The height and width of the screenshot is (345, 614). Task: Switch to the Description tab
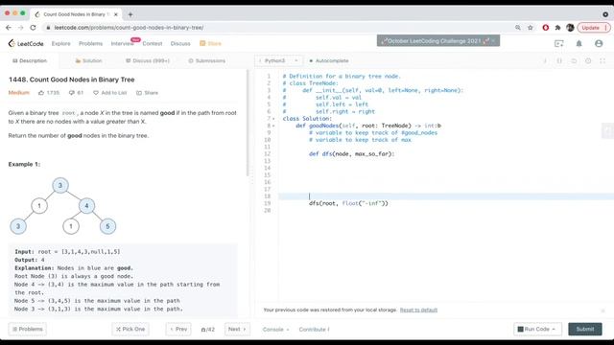click(30, 60)
